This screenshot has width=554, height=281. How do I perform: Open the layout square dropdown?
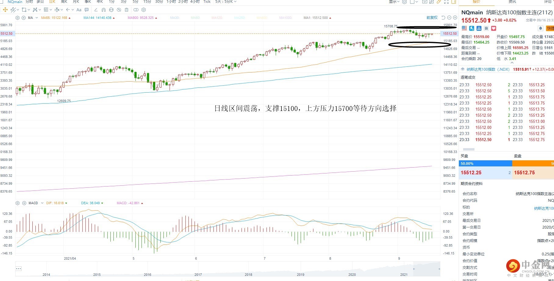(x=414, y=2)
